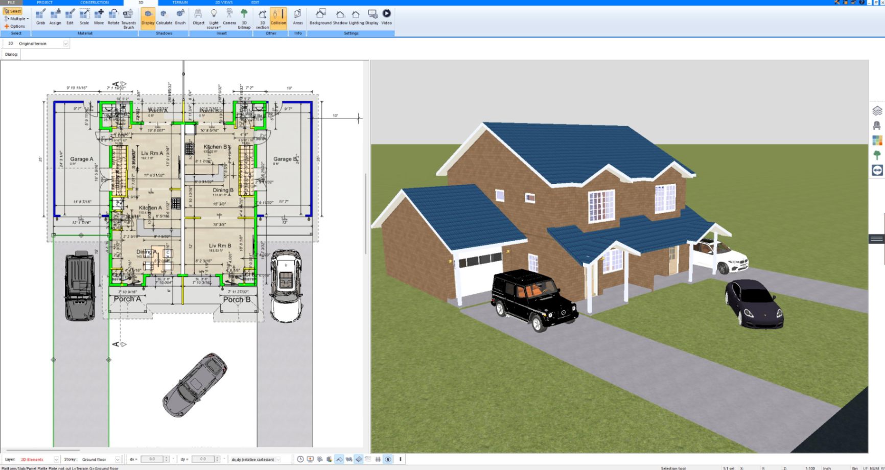Open the FILE menu
The image size is (885, 470).
[11, 3]
